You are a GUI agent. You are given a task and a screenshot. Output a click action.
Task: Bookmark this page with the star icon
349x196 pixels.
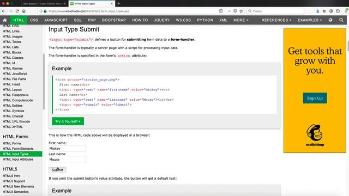(241, 11)
